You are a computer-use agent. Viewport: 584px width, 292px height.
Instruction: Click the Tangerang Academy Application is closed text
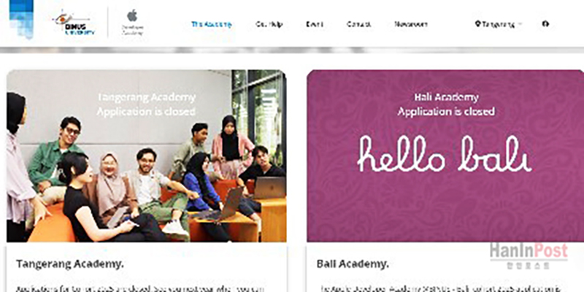point(146,104)
